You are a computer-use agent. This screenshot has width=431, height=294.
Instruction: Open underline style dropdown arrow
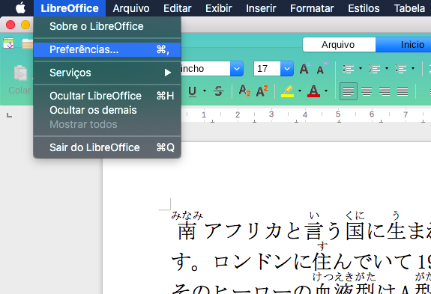205,91
